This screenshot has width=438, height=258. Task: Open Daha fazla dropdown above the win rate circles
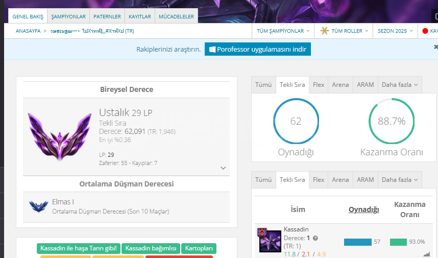click(x=400, y=85)
